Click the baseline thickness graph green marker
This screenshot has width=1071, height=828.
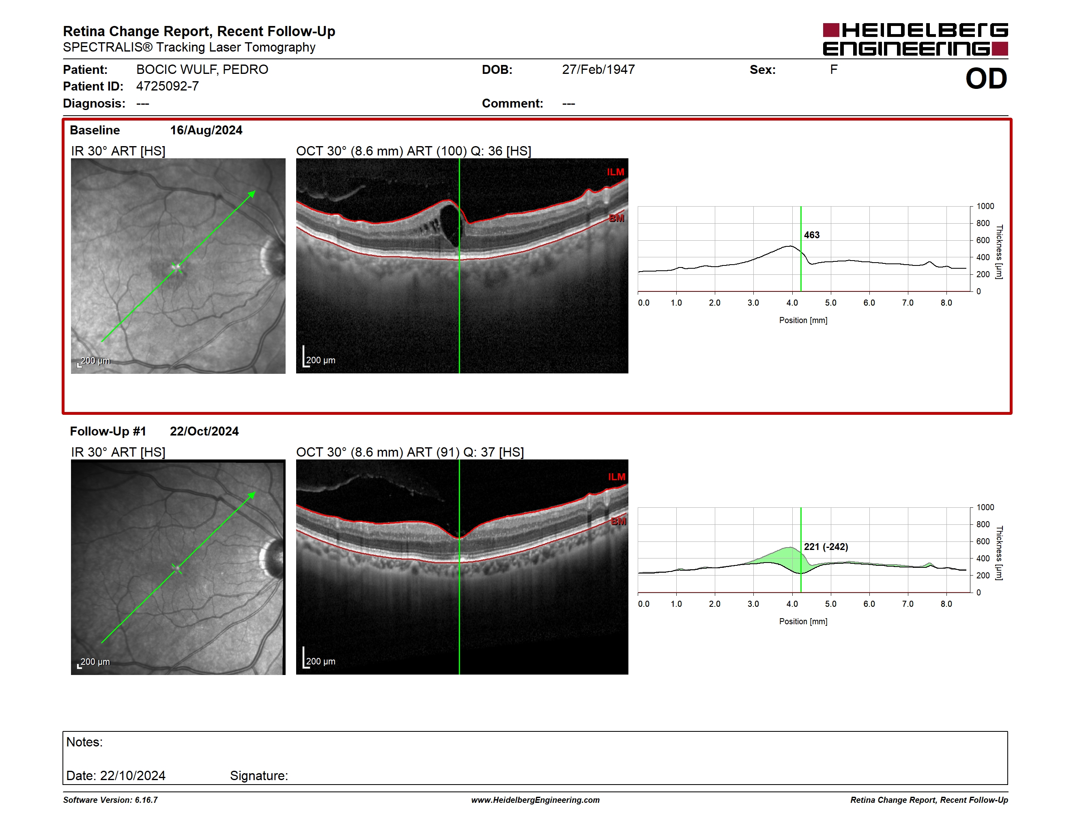(x=801, y=249)
